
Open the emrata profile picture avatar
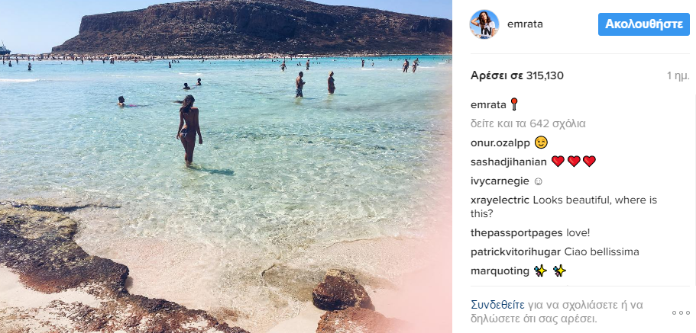tap(484, 24)
